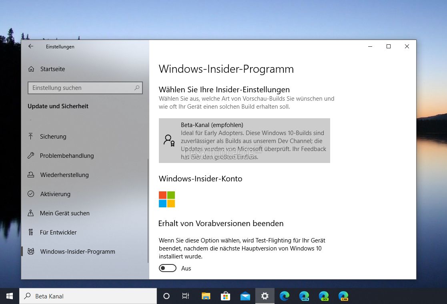Click the Windows-Insider-Programm cat icon
The height and width of the screenshot is (304, 447).
31,251
